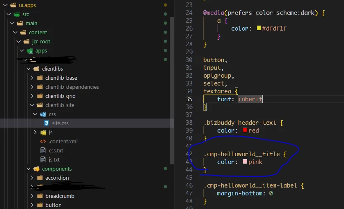Screen dimensions: 344x209
Task: Collapse the main folder chevron
Action: [x=12, y=23]
